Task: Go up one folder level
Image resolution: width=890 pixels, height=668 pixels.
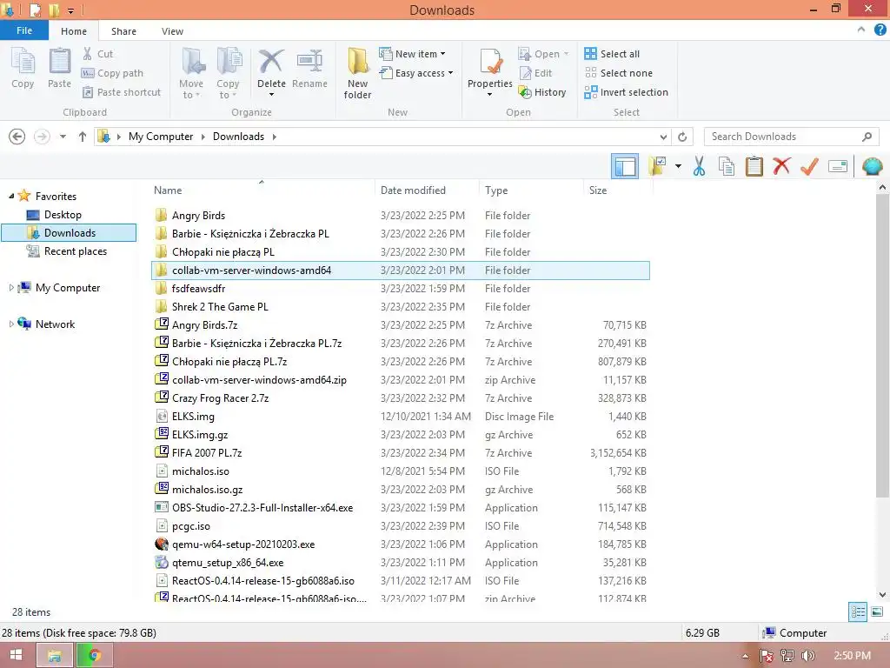Action: coord(83,137)
